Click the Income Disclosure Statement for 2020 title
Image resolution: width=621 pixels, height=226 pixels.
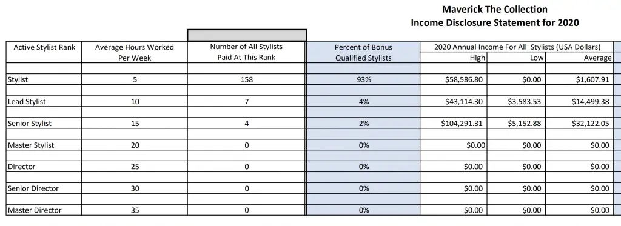click(x=495, y=22)
